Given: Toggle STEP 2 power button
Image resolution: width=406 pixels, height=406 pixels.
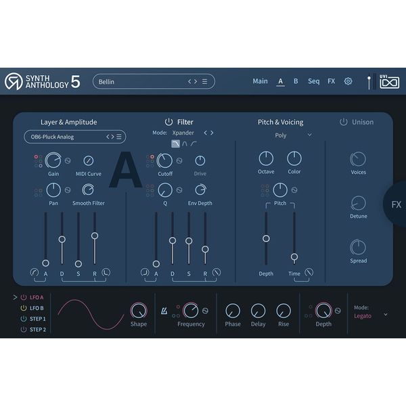Looking at the screenshot, I should point(24,330).
